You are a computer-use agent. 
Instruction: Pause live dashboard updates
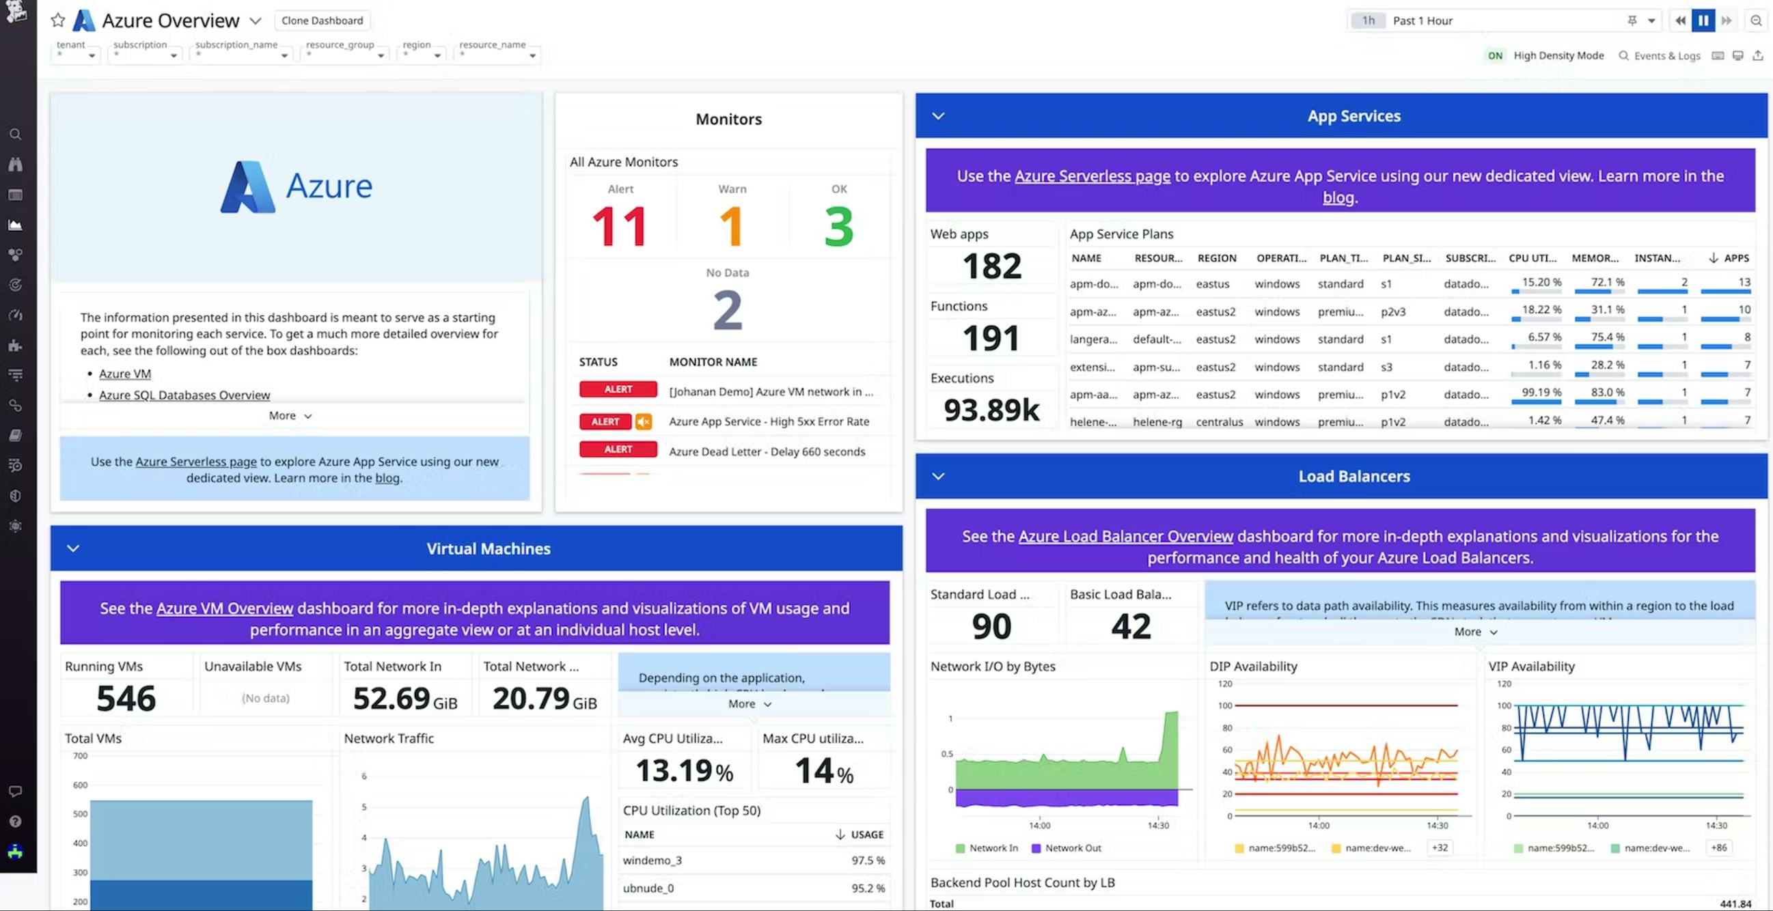1703,20
